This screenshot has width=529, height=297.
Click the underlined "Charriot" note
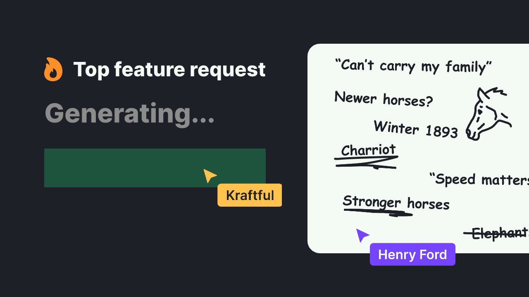coord(368,150)
